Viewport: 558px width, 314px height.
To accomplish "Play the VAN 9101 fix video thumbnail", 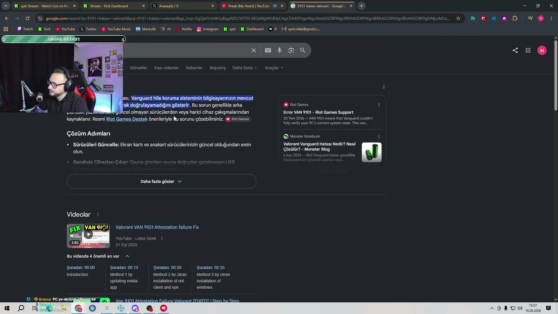I will point(88,236).
